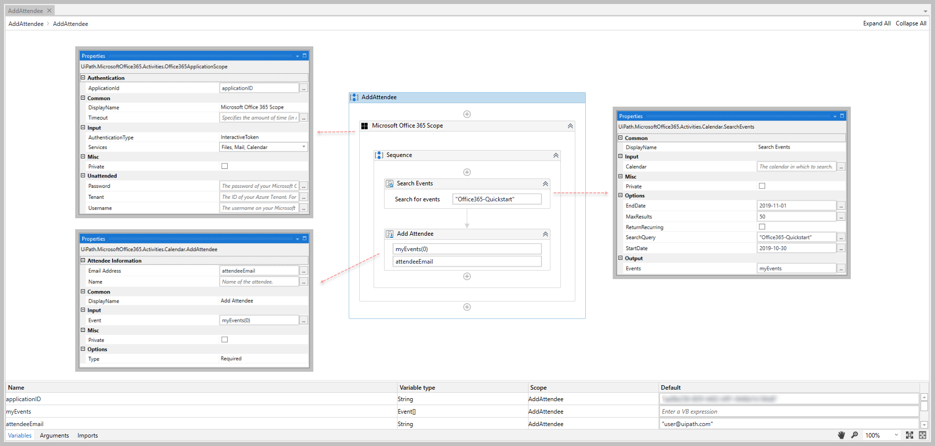Image resolution: width=935 pixels, height=446 pixels.
Task: Click the fit to screen icon
Action: [910, 435]
